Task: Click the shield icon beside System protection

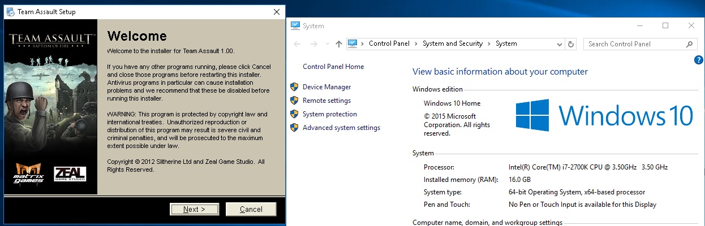Action: [294, 114]
